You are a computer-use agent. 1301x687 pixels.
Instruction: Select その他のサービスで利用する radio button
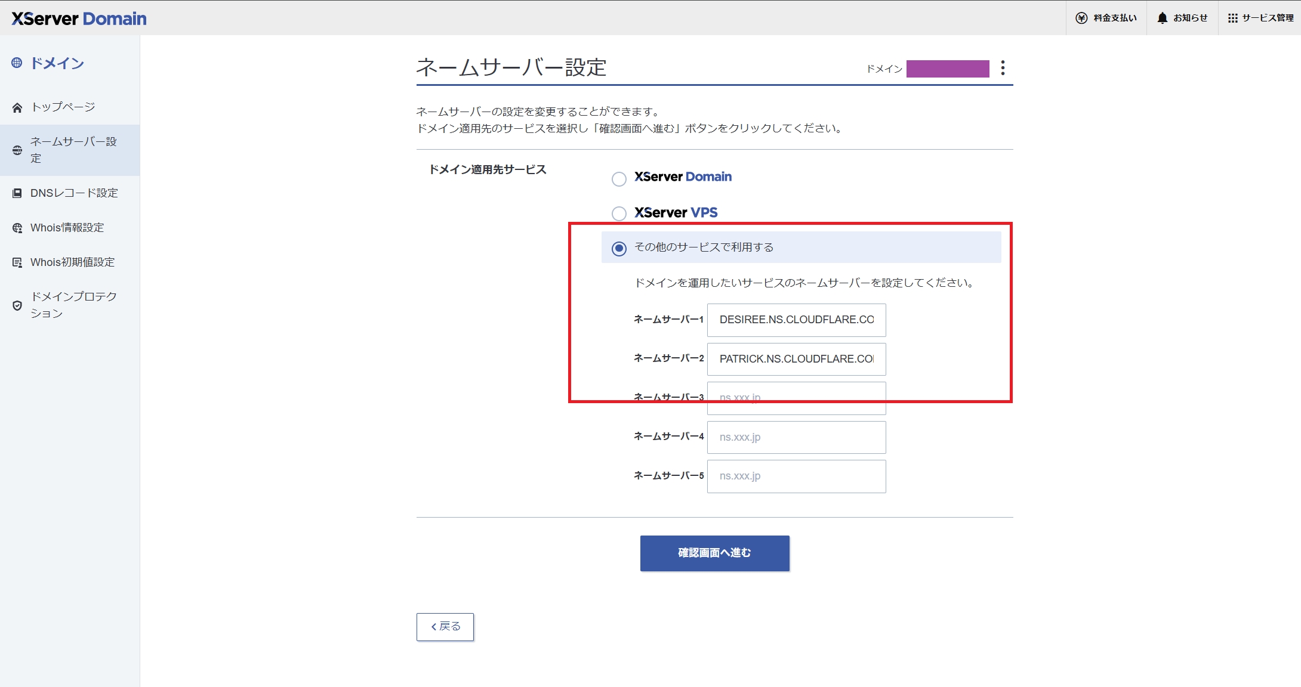(619, 248)
